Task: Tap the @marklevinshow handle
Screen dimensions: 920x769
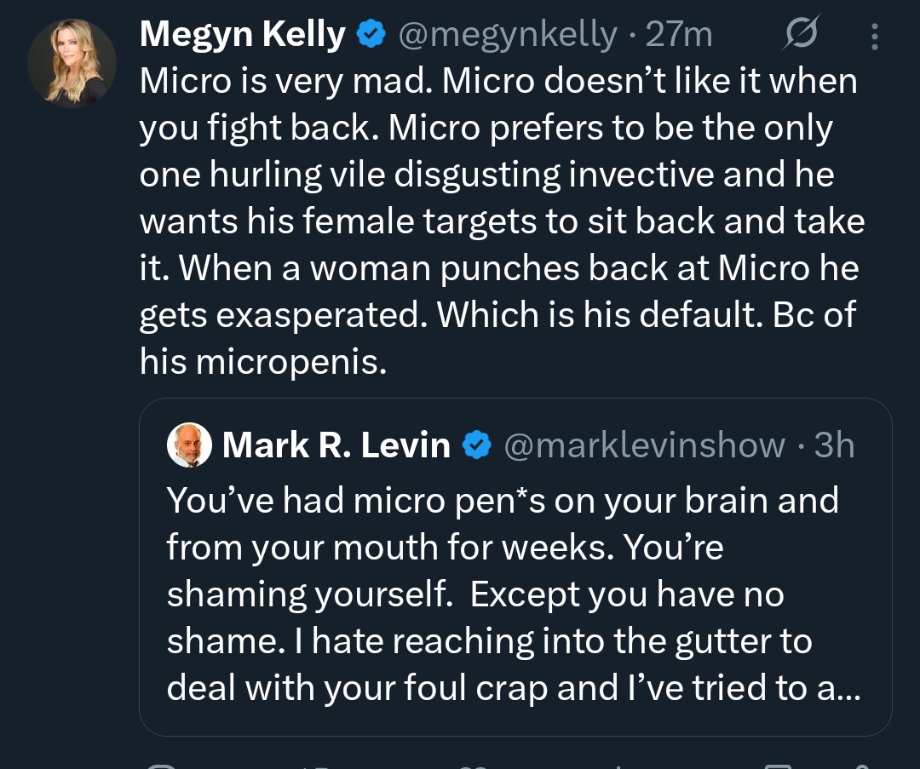Action: click(x=645, y=445)
